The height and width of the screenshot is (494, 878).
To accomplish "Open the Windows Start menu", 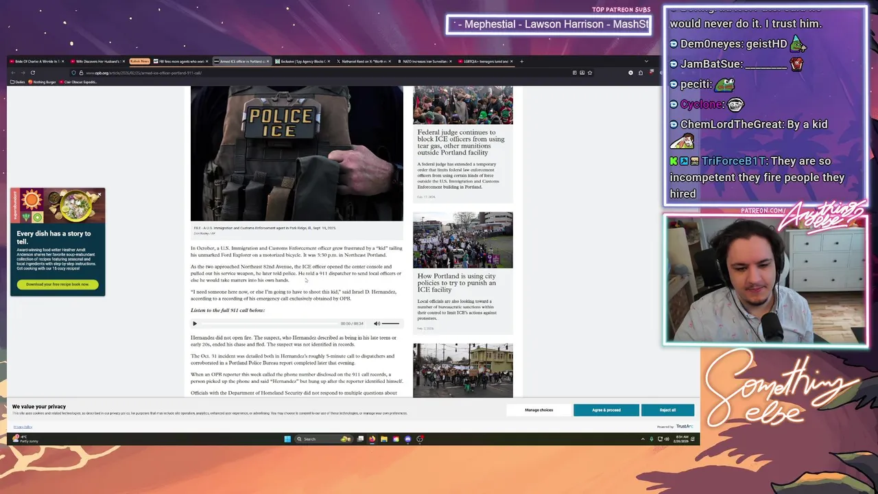I will click(287, 439).
